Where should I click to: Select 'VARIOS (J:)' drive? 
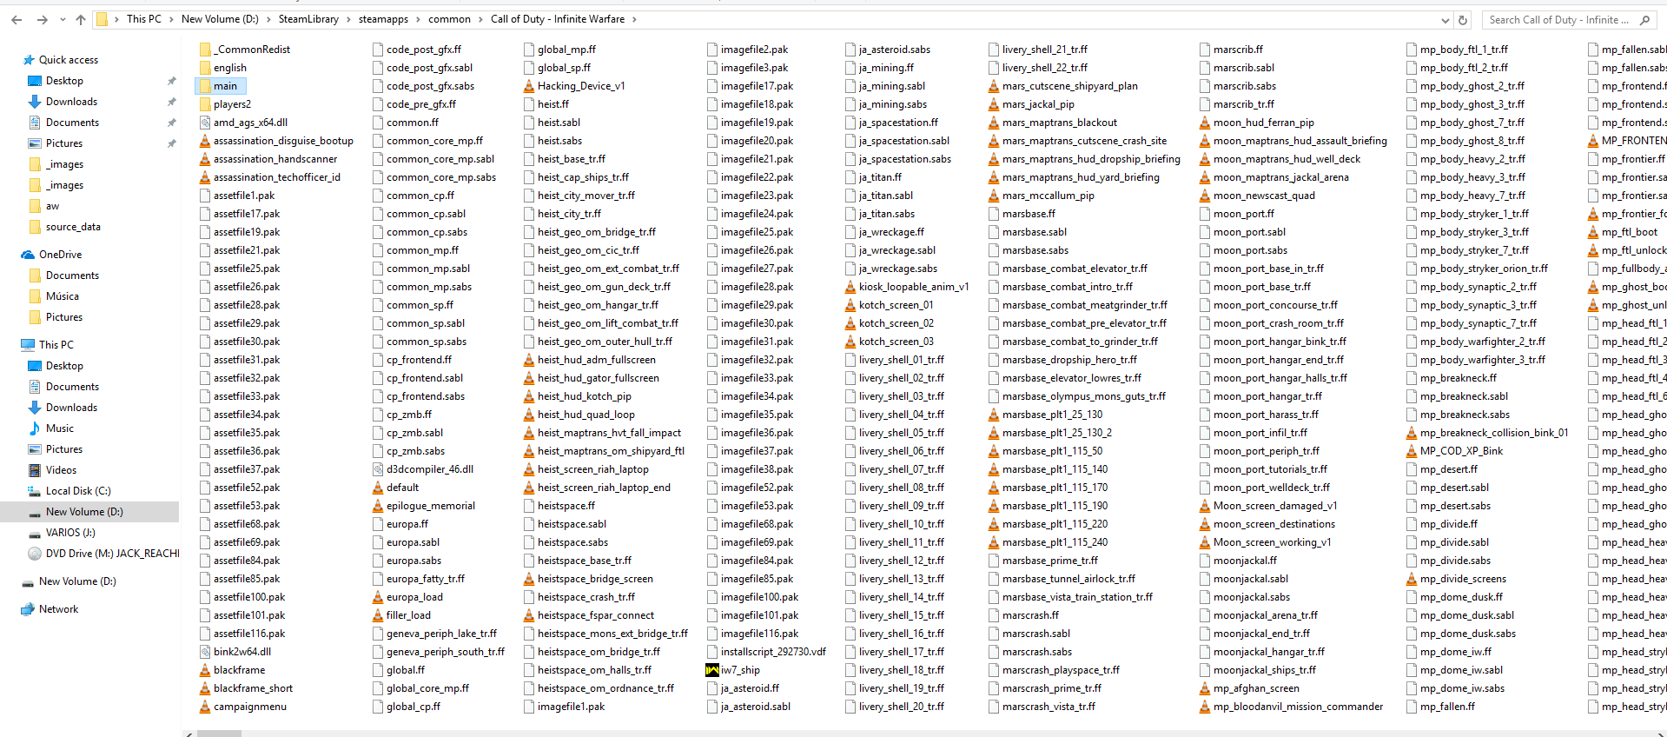(x=70, y=533)
